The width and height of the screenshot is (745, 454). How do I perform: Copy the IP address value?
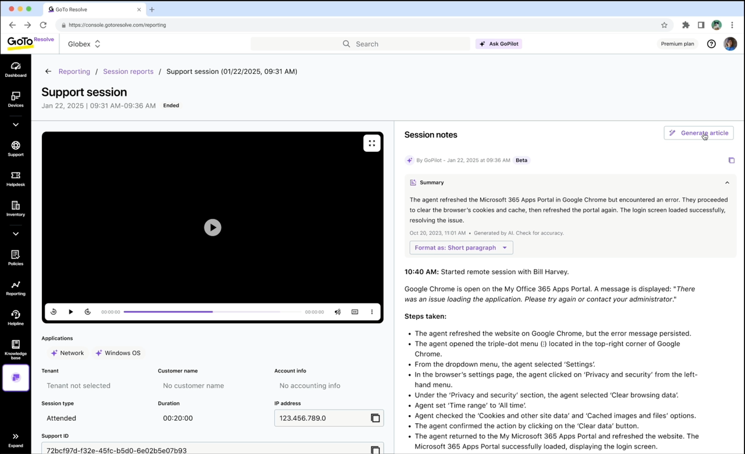(375, 418)
